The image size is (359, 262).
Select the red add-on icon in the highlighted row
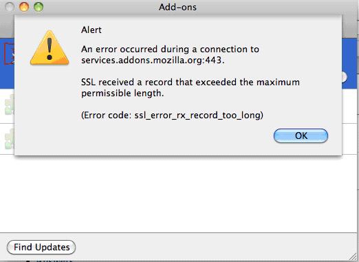(x=9, y=54)
